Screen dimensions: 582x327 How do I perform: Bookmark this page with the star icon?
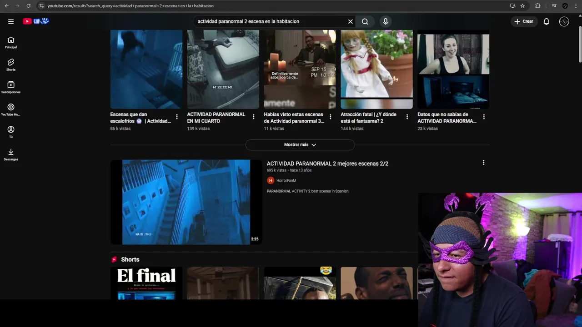tap(522, 5)
